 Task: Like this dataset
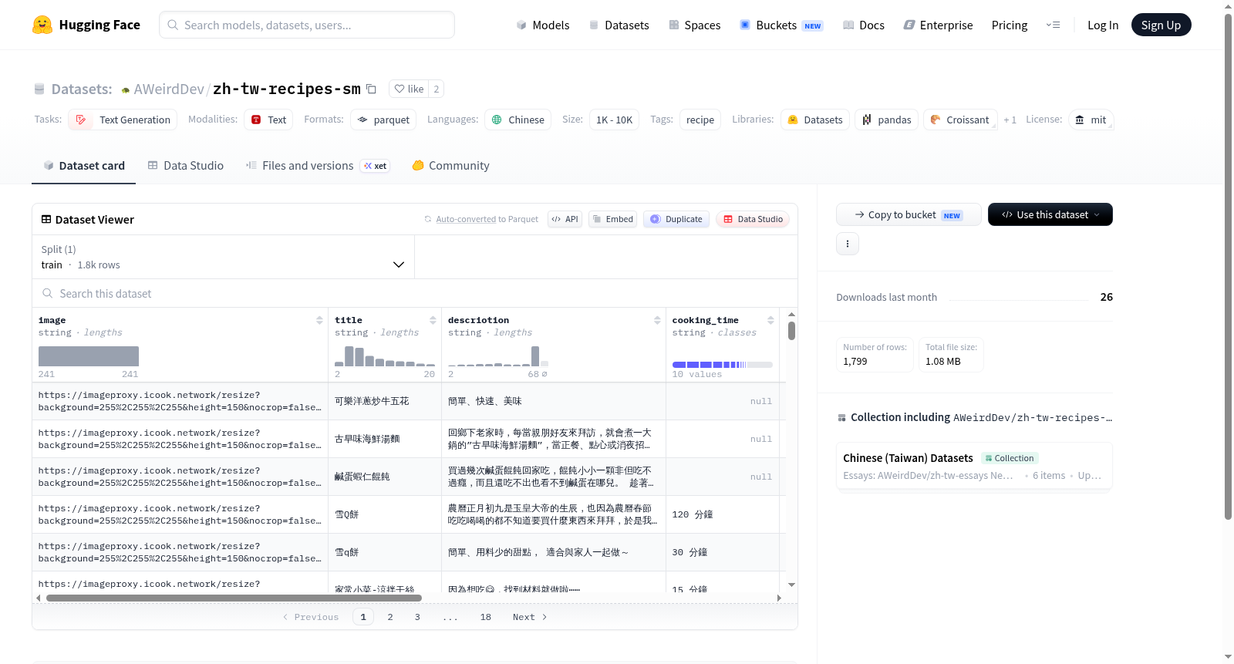click(409, 89)
